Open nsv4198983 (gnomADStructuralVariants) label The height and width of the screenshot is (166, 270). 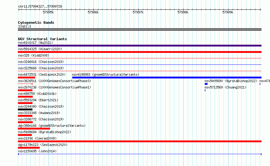tap(106, 74)
